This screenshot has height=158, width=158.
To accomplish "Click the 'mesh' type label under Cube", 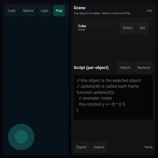I will (82, 29).
